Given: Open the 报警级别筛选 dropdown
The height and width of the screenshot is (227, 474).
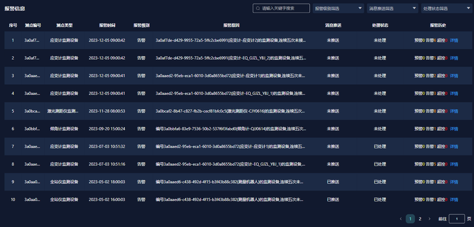Looking at the screenshot, I should 338,8.
